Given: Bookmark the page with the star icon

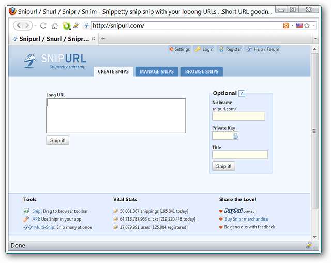Looking at the screenshot, I should pos(307,26).
